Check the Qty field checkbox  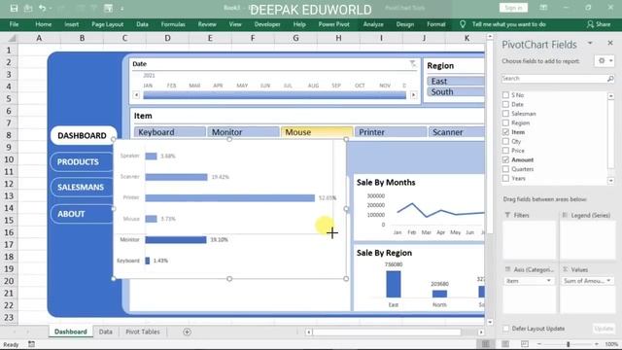(505, 141)
